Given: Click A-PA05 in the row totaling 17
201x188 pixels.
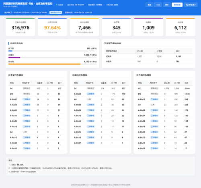Looking at the screenshot, I should [x=142, y=149].
